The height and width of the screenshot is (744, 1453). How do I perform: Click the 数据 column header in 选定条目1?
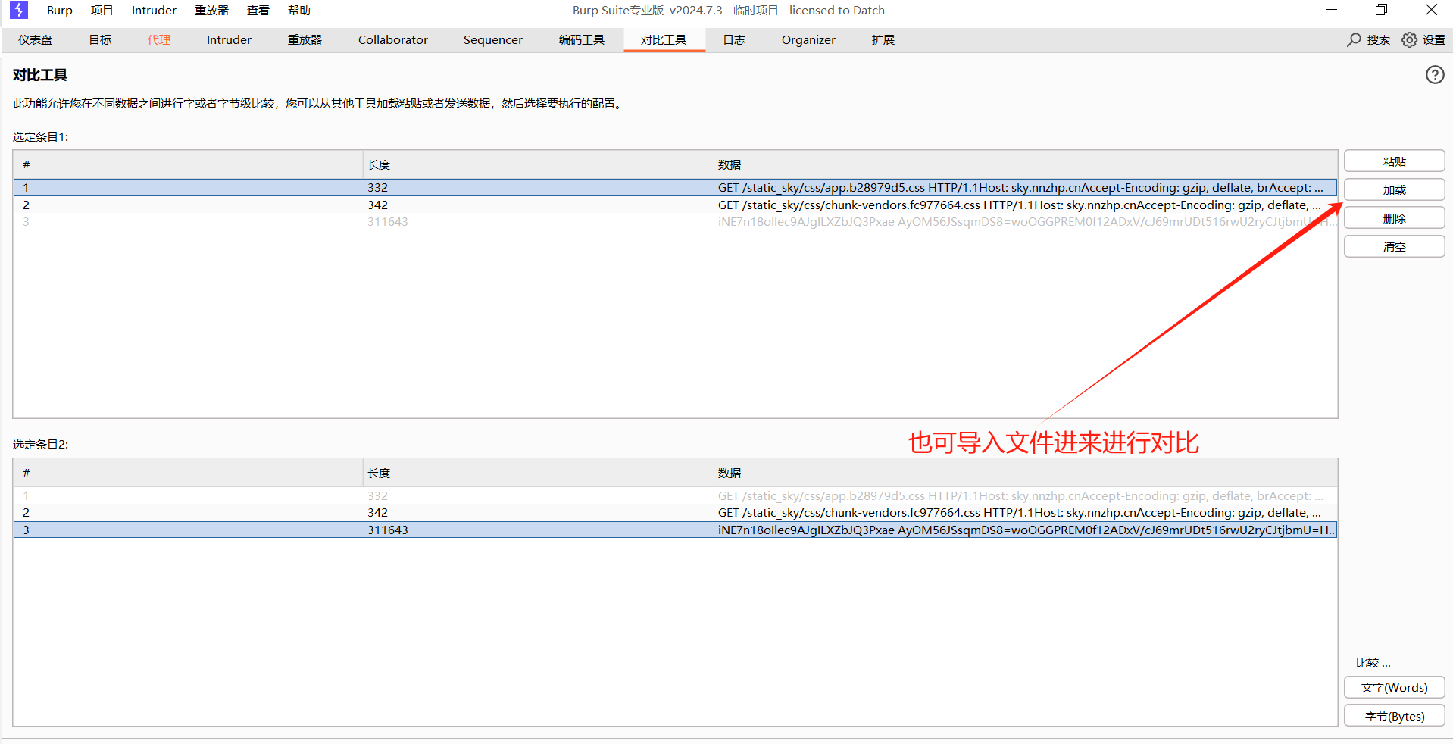(x=1026, y=165)
